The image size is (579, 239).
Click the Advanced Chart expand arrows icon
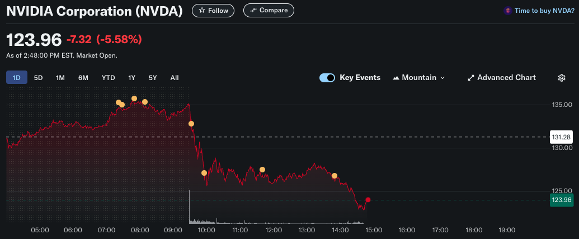coord(471,78)
